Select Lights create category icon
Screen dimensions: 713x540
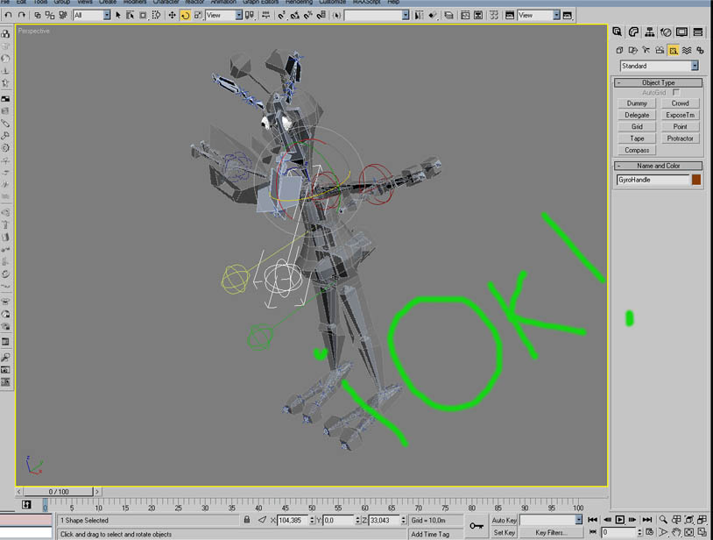[x=646, y=50]
